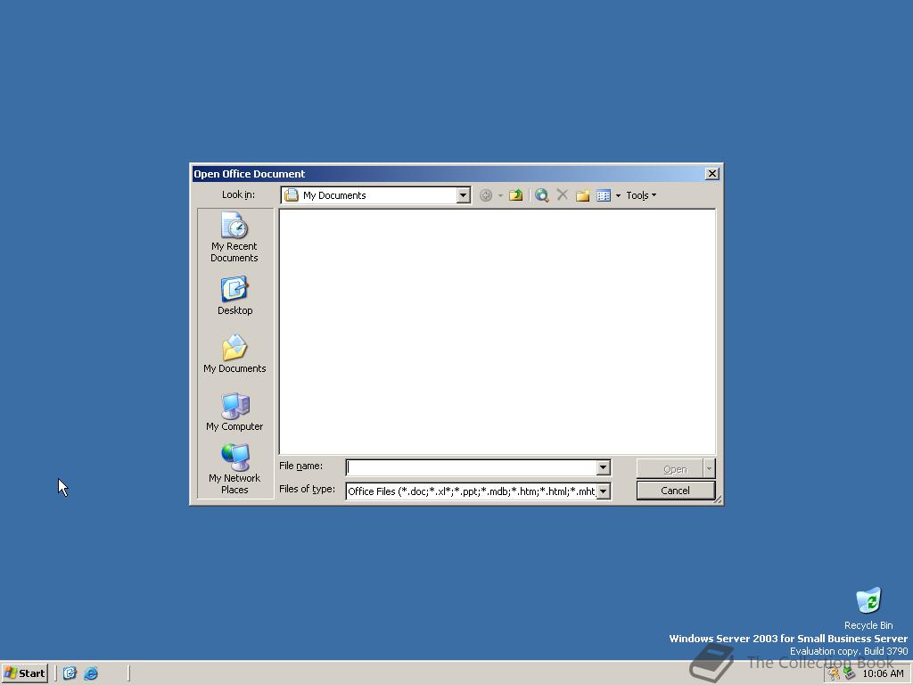
Task: Click the network computer tray icon
Action: 849,673
